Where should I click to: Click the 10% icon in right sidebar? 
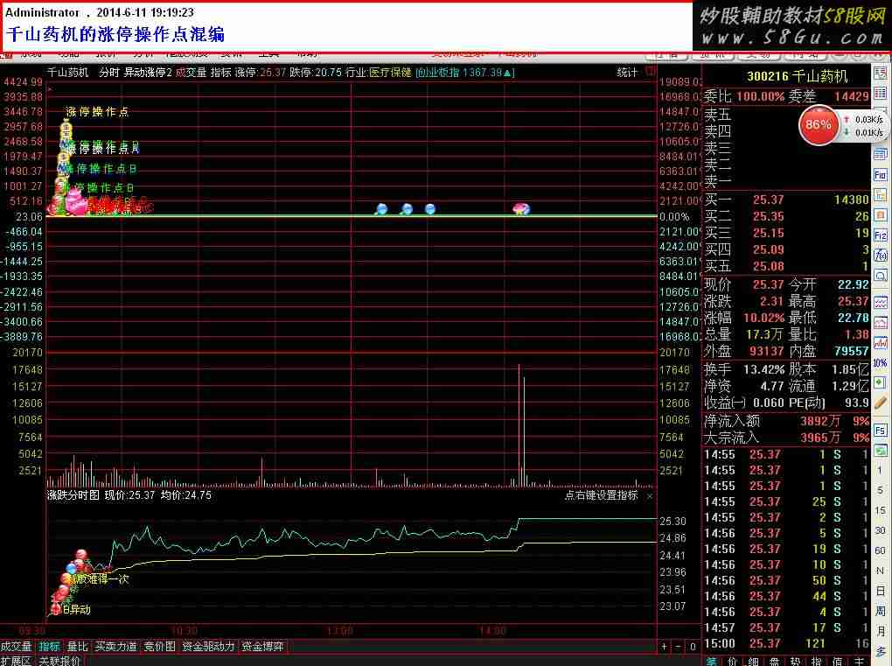click(x=880, y=362)
